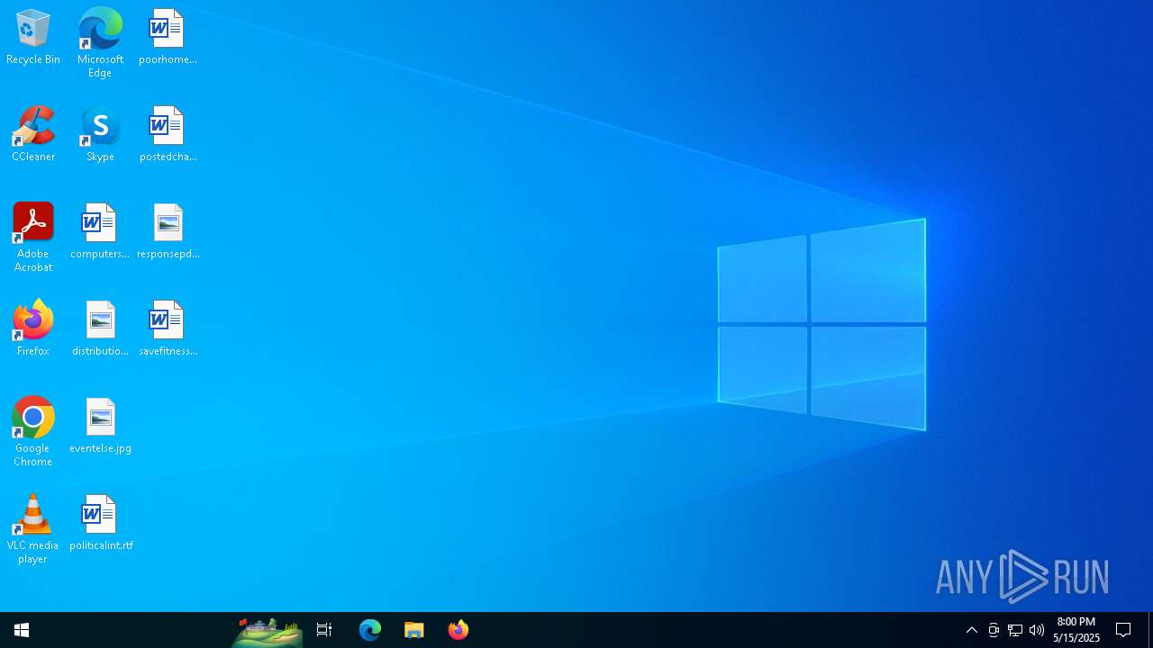This screenshot has height=648, width=1153.
Task: Select the Firefox desktop shortcut
Action: (33, 329)
